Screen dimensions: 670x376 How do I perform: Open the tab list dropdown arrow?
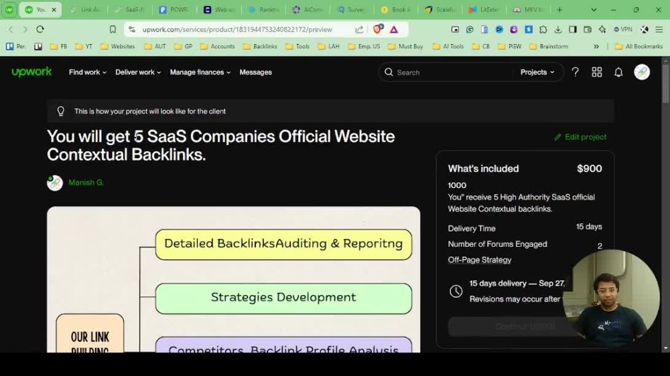(x=594, y=9)
